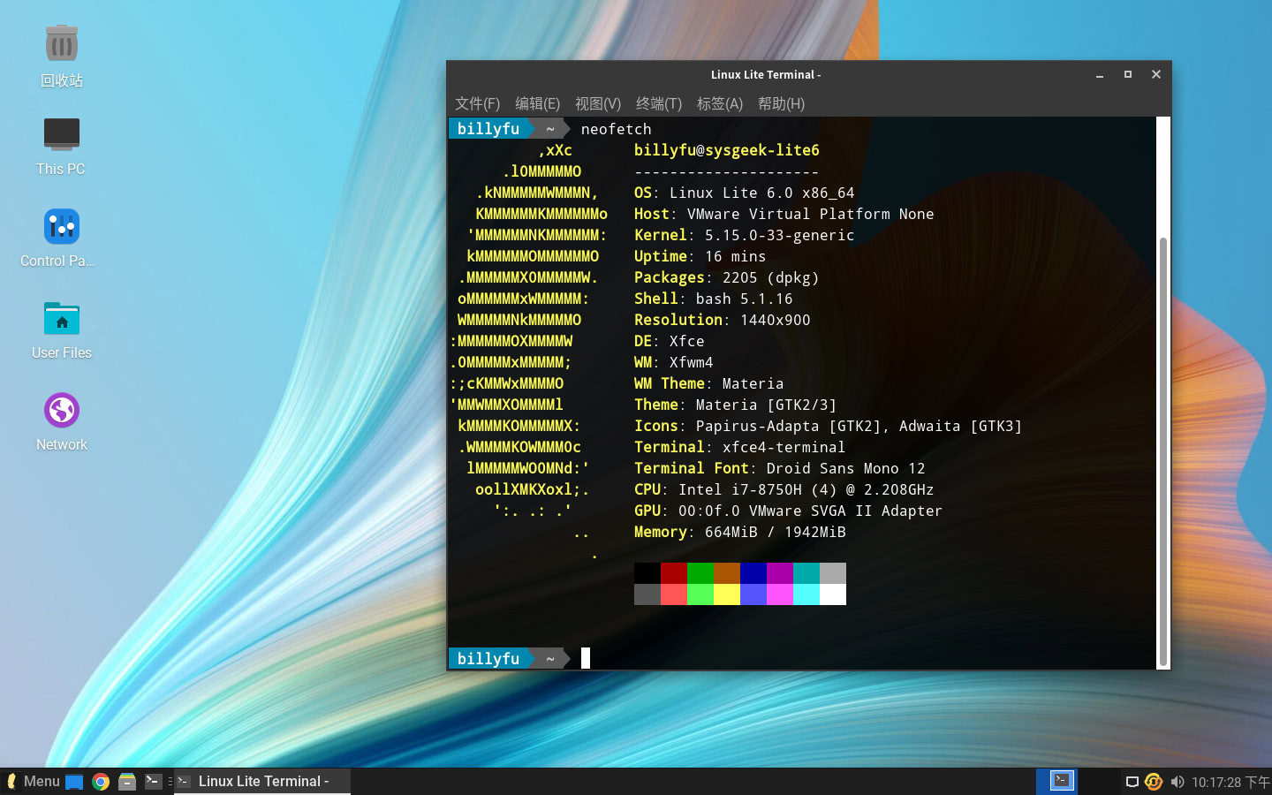
Task: Click the GPU: VMware SVGA II line
Action: pos(788,511)
